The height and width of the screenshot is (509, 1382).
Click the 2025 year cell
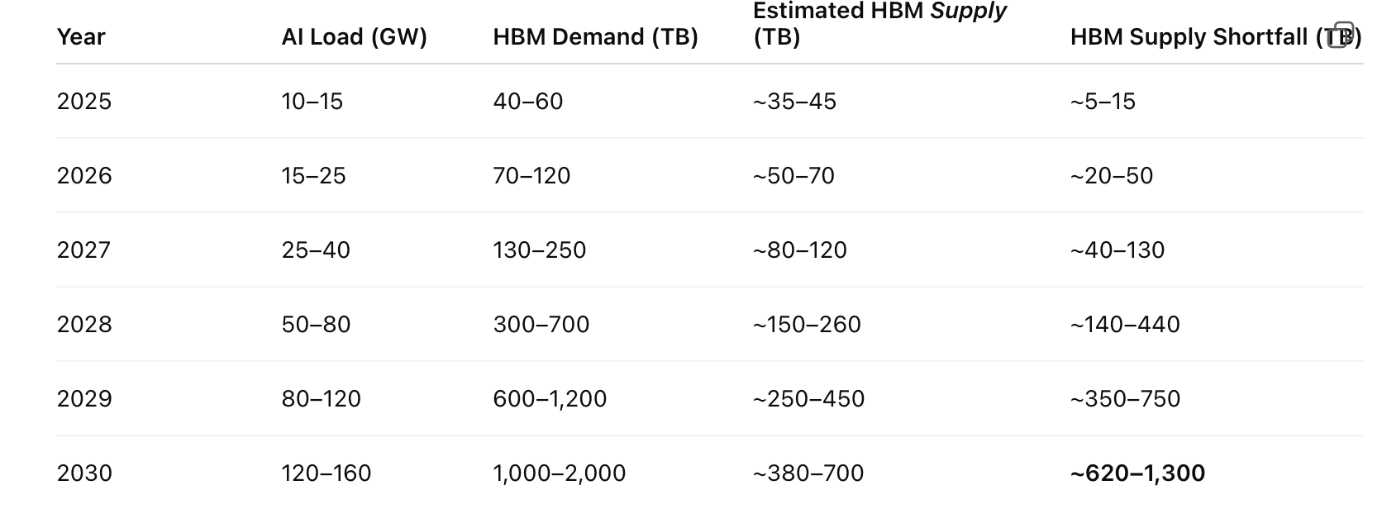[x=84, y=102]
